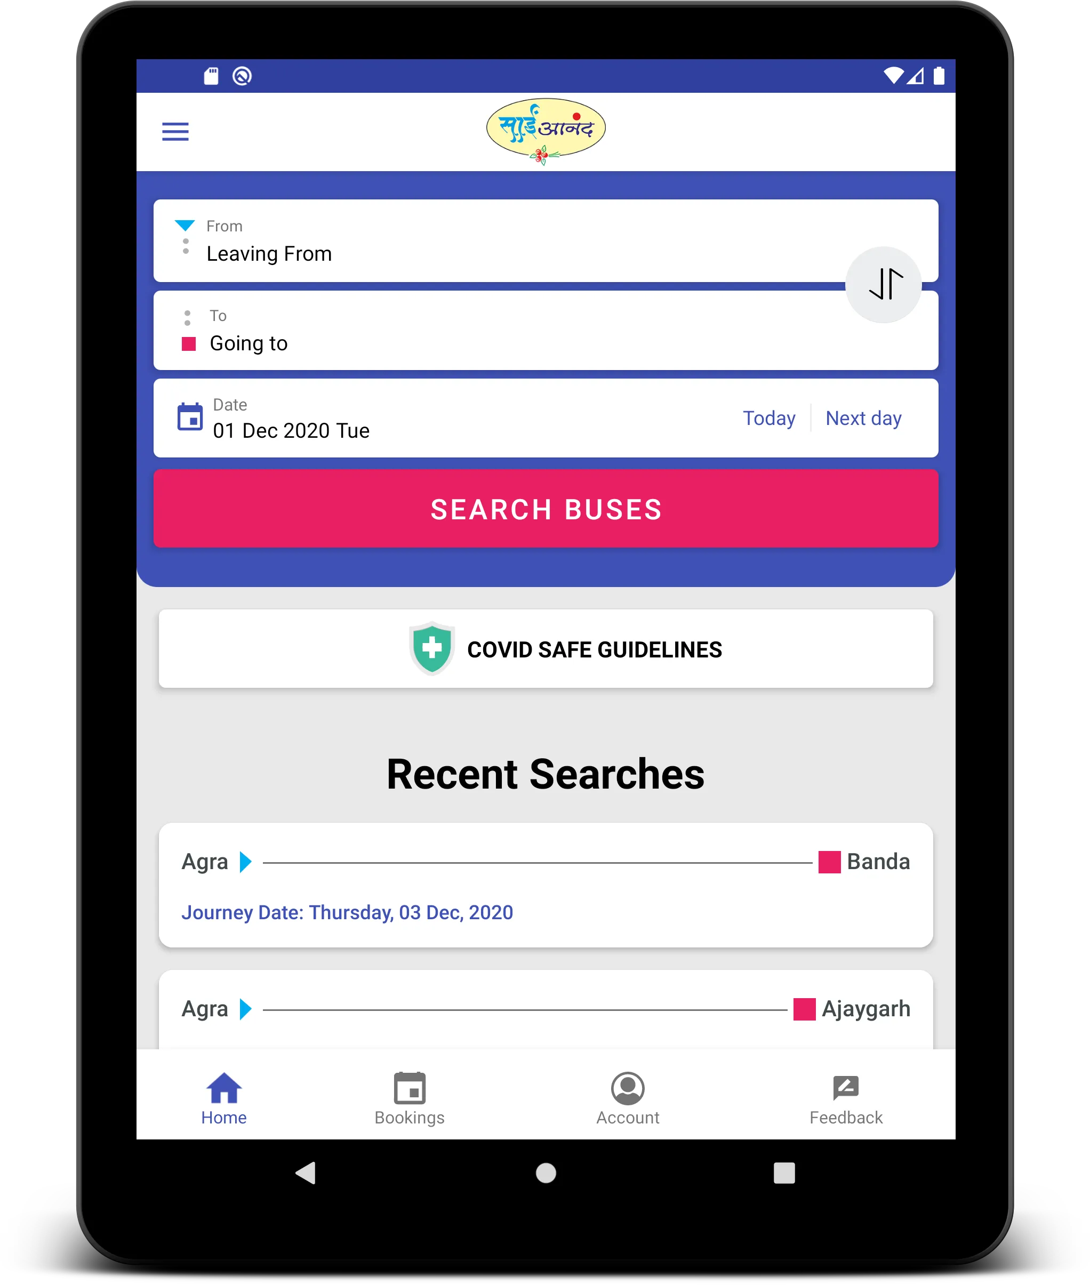Click SEARCH BUSES to find routes
Screen dimensions: 1090x1285
point(545,508)
